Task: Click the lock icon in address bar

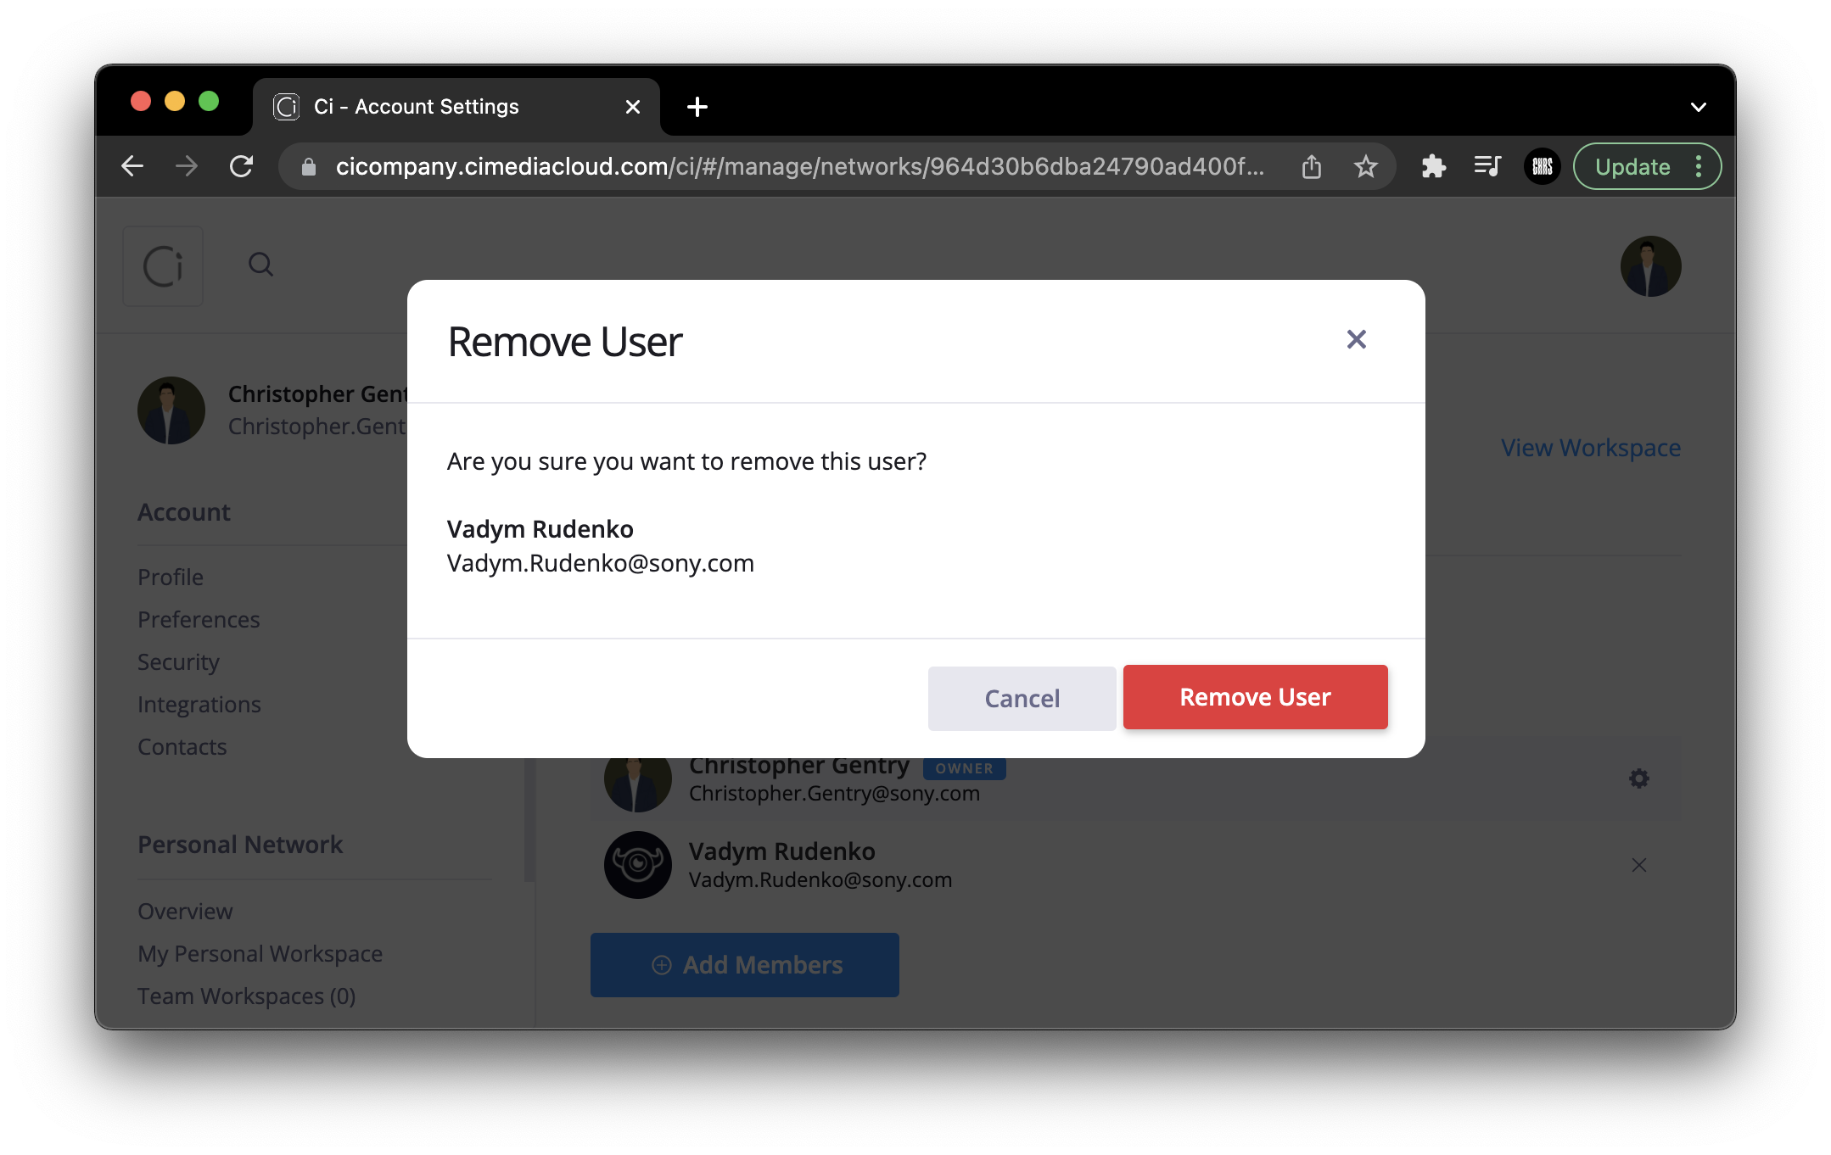Action: (309, 167)
